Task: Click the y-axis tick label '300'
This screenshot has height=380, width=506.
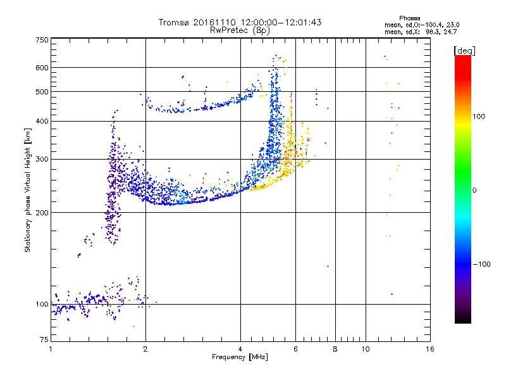Action: click(x=42, y=160)
